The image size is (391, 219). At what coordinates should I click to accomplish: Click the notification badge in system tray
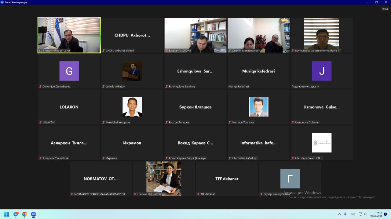[x=385, y=214]
